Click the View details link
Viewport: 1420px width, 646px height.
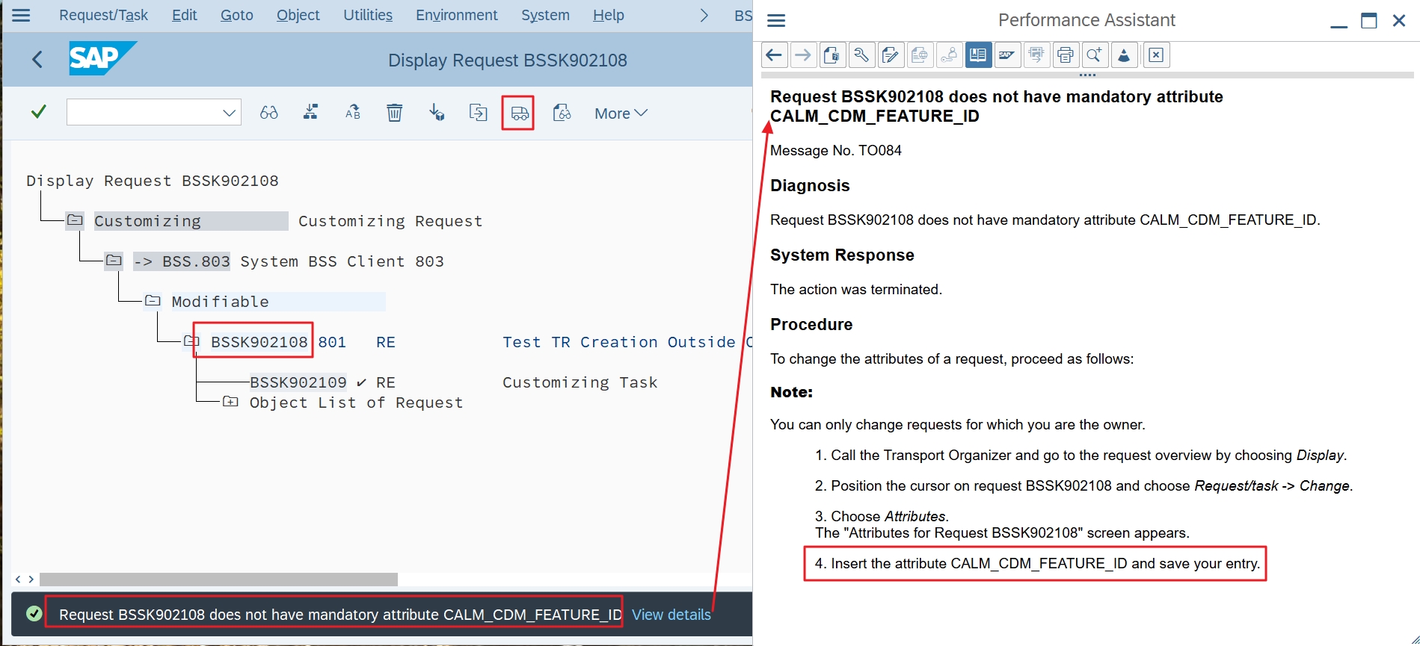[671, 615]
